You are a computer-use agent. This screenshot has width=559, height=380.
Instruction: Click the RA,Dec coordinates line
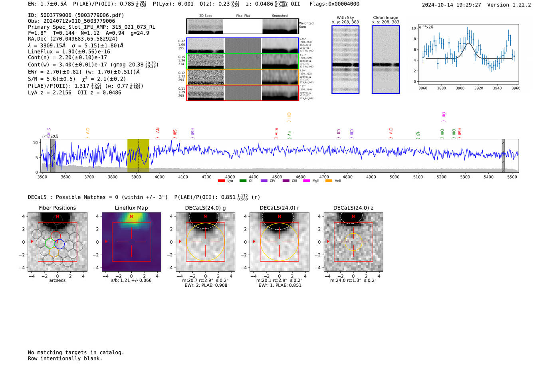pyautogui.click(x=73, y=39)
